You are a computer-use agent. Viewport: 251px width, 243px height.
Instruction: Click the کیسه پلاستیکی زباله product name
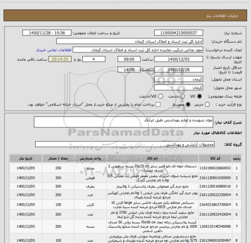tap(152, 226)
